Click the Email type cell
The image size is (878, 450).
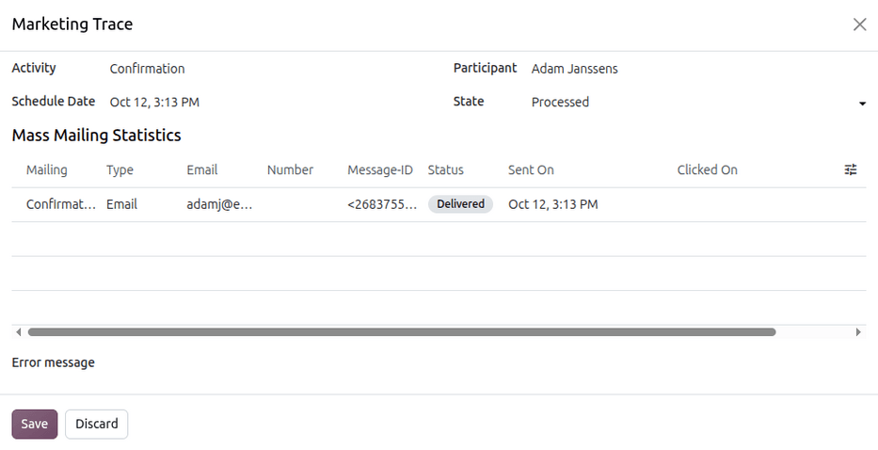click(122, 204)
